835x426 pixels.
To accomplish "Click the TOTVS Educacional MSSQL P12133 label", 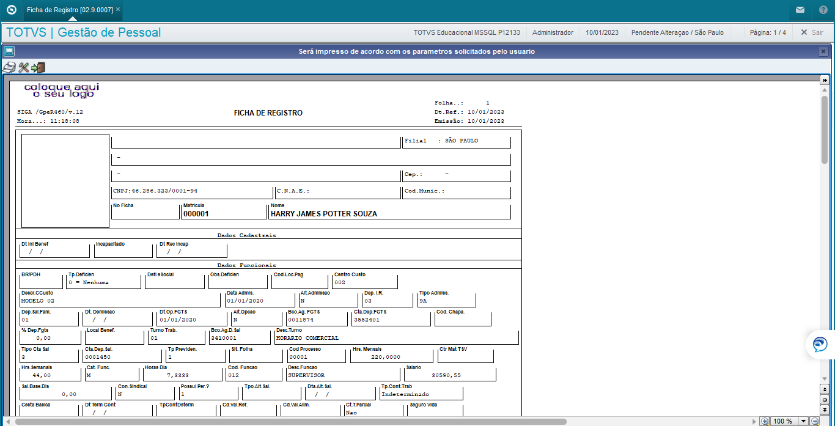I will click(x=466, y=32).
